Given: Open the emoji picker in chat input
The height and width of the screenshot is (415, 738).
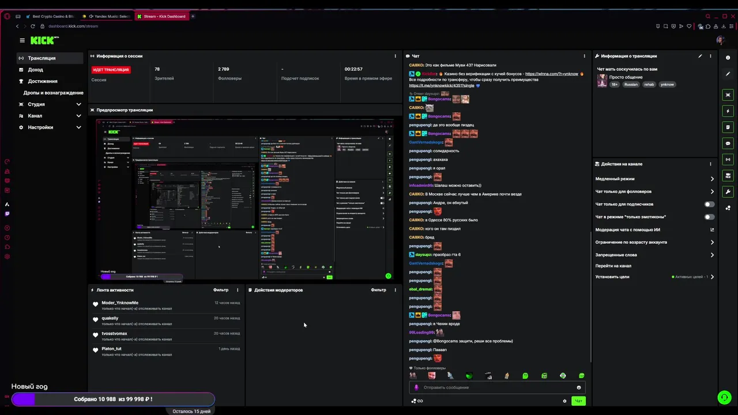Looking at the screenshot, I should click(x=579, y=387).
